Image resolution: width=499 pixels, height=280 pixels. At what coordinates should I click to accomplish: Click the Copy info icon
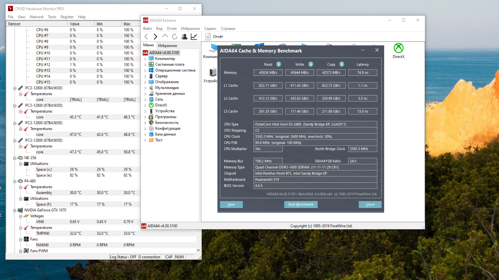tap(342, 64)
